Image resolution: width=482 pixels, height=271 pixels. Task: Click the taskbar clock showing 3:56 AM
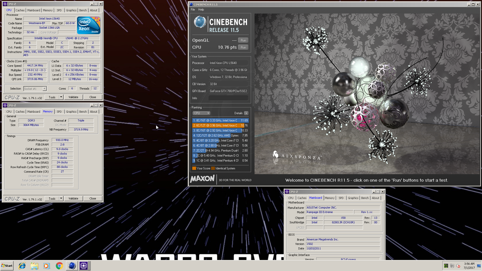click(x=469, y=266)
